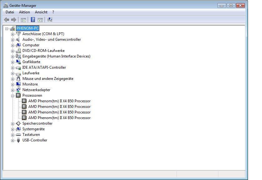The image size is (262, 180).
Task: Expand the Laufwerke node
Action: (x=12, y=73)
